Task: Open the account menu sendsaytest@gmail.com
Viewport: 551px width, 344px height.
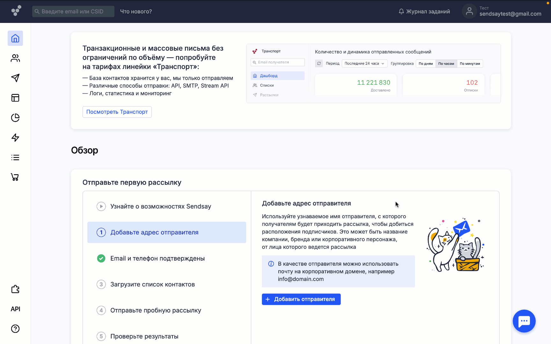Action: [502, 11]
